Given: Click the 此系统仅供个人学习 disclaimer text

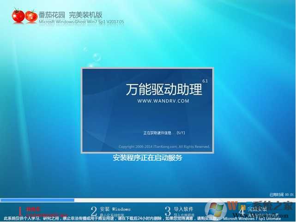Looking at the screenshot, I should point(111,219).
